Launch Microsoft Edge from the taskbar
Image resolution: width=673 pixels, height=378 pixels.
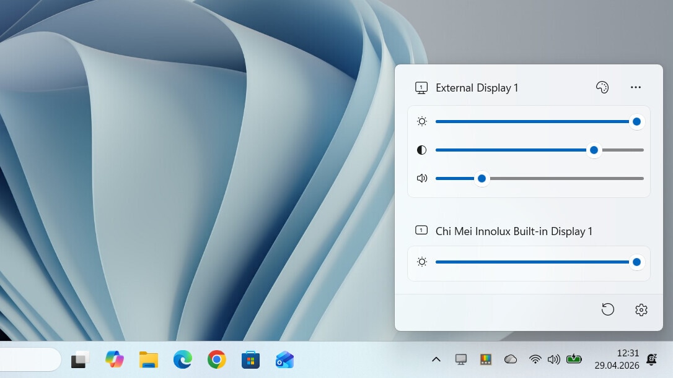182,359
